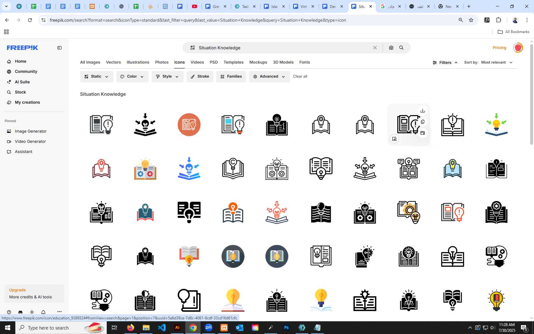Open the YouTube browser tab
Image resolution: width=534 pixels, height=334 pixels.
pos(195,6)
